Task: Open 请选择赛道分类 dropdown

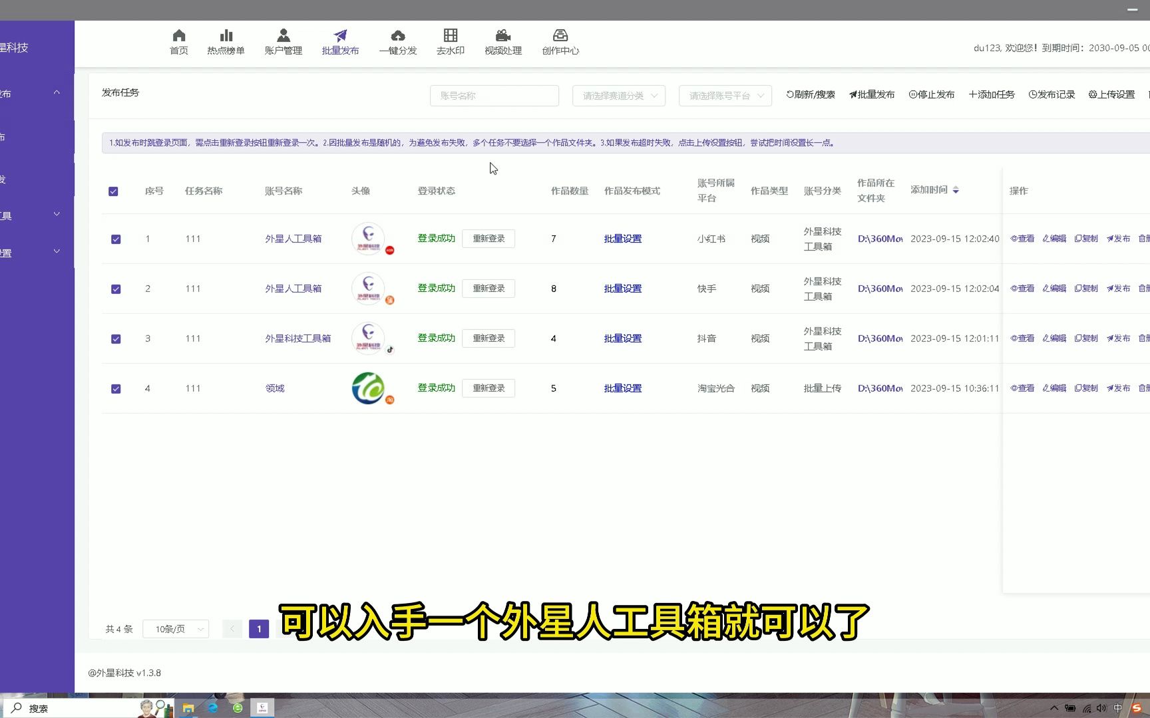Action: tap(619, 96)
